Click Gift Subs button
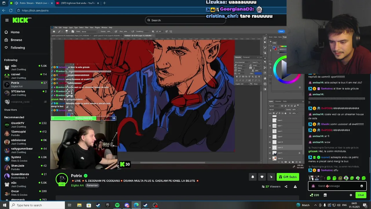Viewport: 371px width, 209px height. [x=288, y=177]
